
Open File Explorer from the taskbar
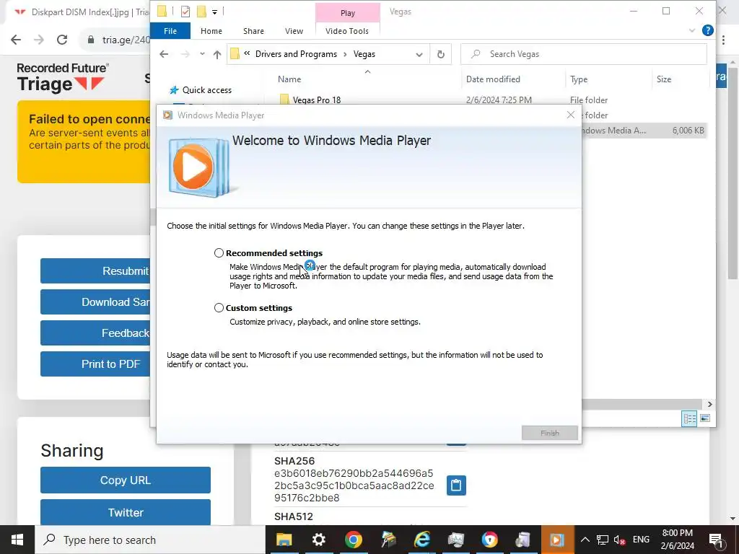click(284, 540)
